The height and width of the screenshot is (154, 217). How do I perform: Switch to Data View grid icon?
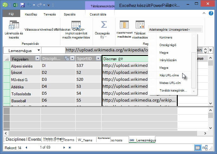pos(197,148)
